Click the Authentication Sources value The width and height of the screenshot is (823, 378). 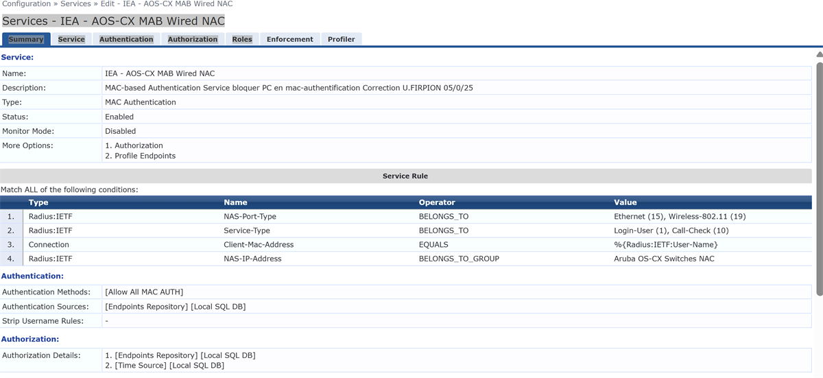click(175, 307)
